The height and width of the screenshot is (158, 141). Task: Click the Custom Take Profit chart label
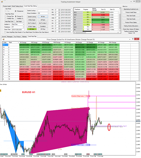[x=81, y=145]
